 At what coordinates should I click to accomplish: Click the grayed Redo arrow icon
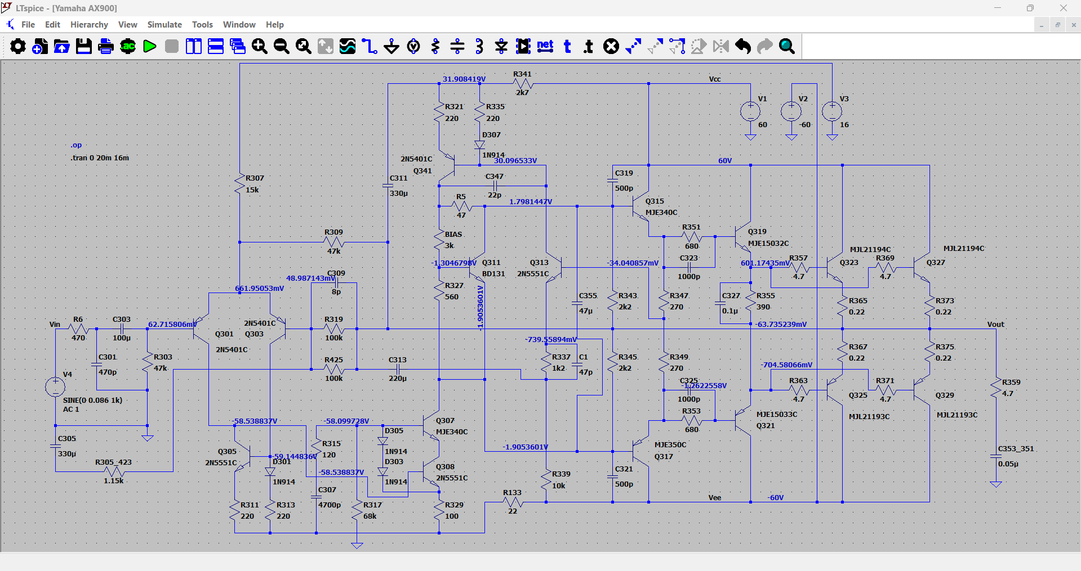point(765,46)
